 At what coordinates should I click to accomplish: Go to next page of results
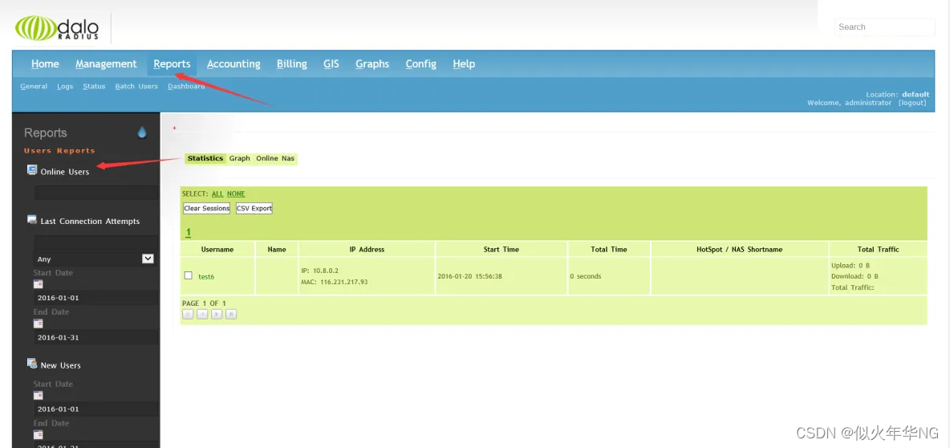[217, 314]
